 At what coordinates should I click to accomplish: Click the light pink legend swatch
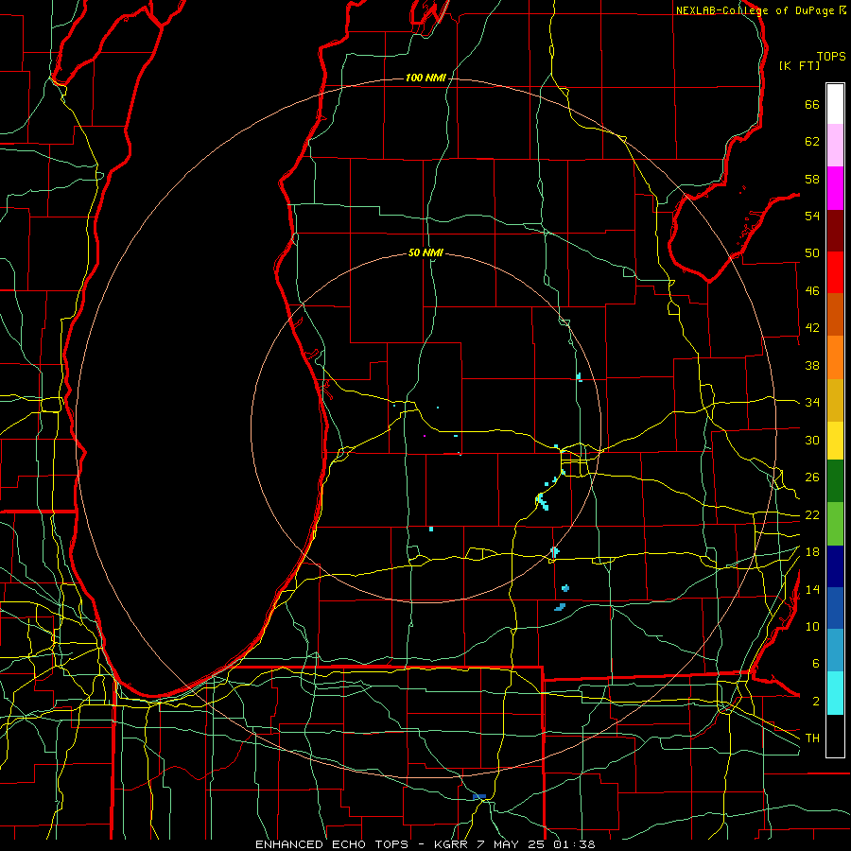[x=835, y=146]
